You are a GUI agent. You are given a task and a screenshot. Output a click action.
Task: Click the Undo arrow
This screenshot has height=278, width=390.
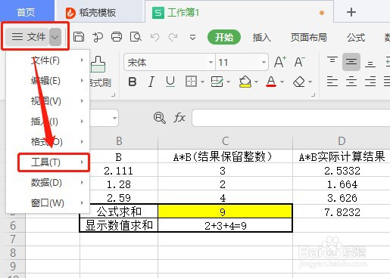pyautogui.click(x=154, y=37)
